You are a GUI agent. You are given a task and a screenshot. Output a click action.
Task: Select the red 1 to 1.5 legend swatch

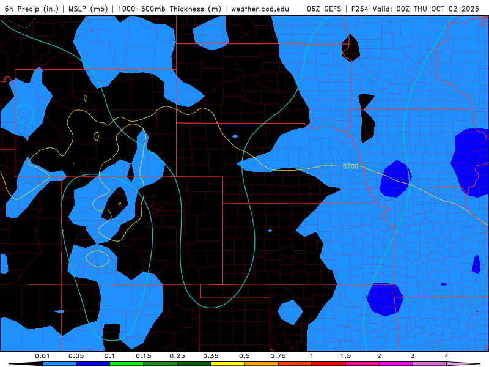329,364
